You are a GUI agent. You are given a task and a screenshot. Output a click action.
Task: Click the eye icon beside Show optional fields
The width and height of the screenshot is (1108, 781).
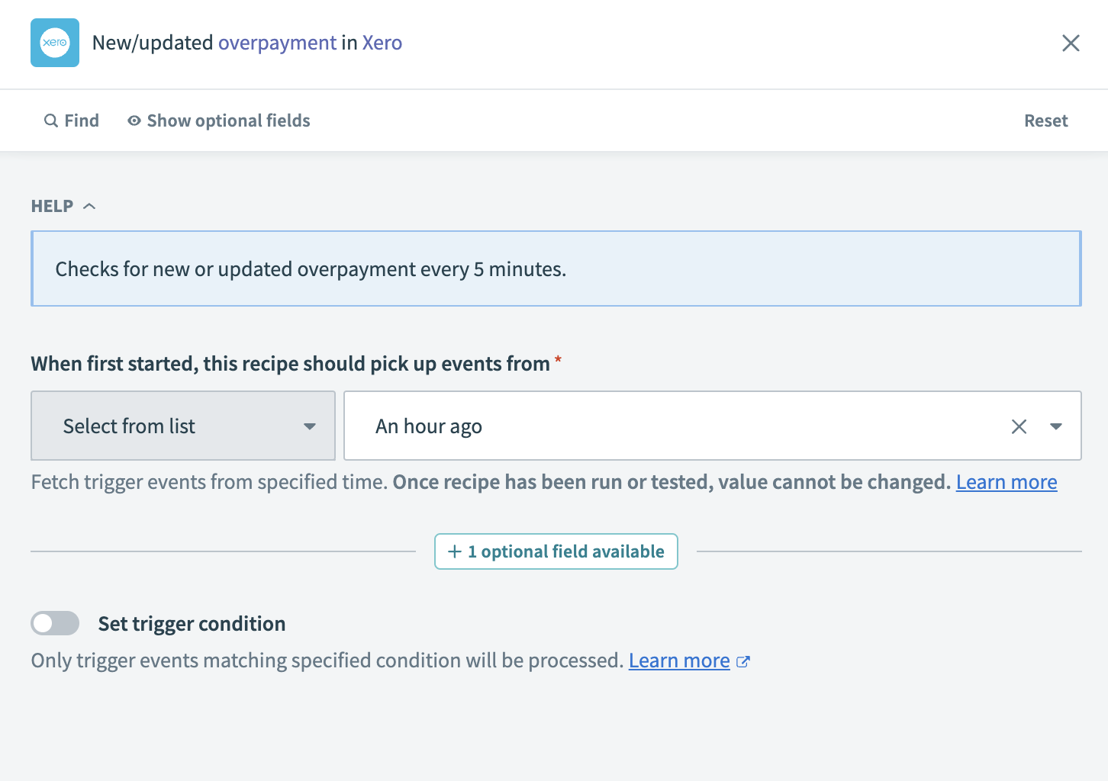[134, 121]
